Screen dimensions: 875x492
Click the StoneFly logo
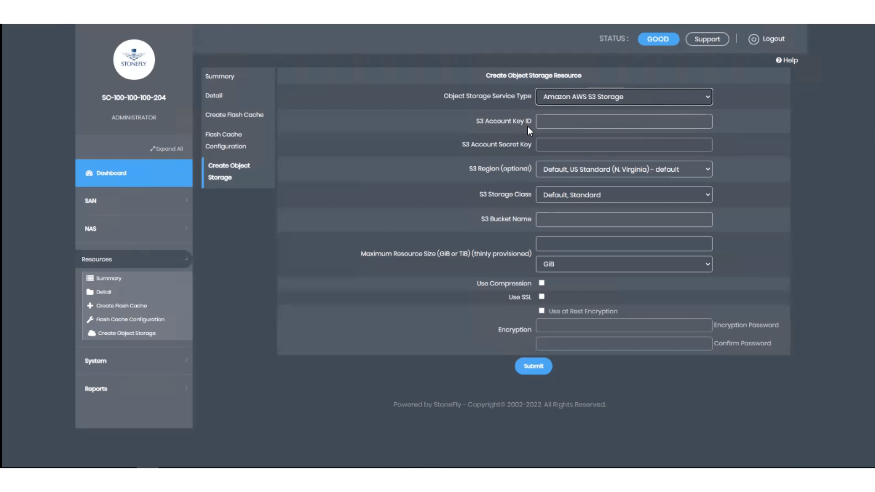pos(134,59)
